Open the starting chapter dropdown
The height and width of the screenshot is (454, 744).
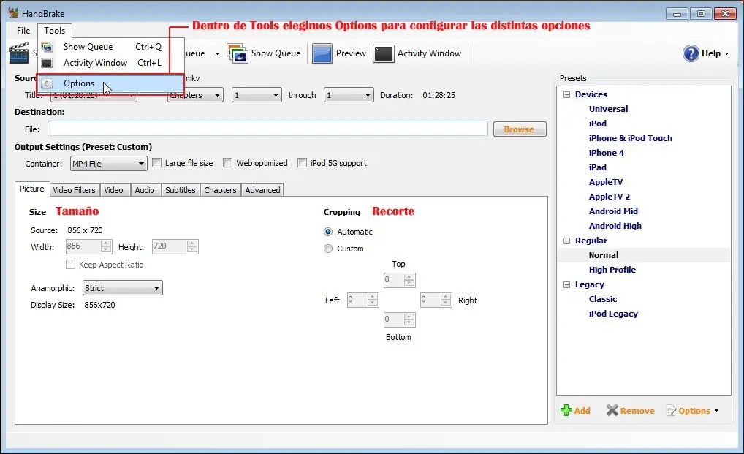coord(257,95)
